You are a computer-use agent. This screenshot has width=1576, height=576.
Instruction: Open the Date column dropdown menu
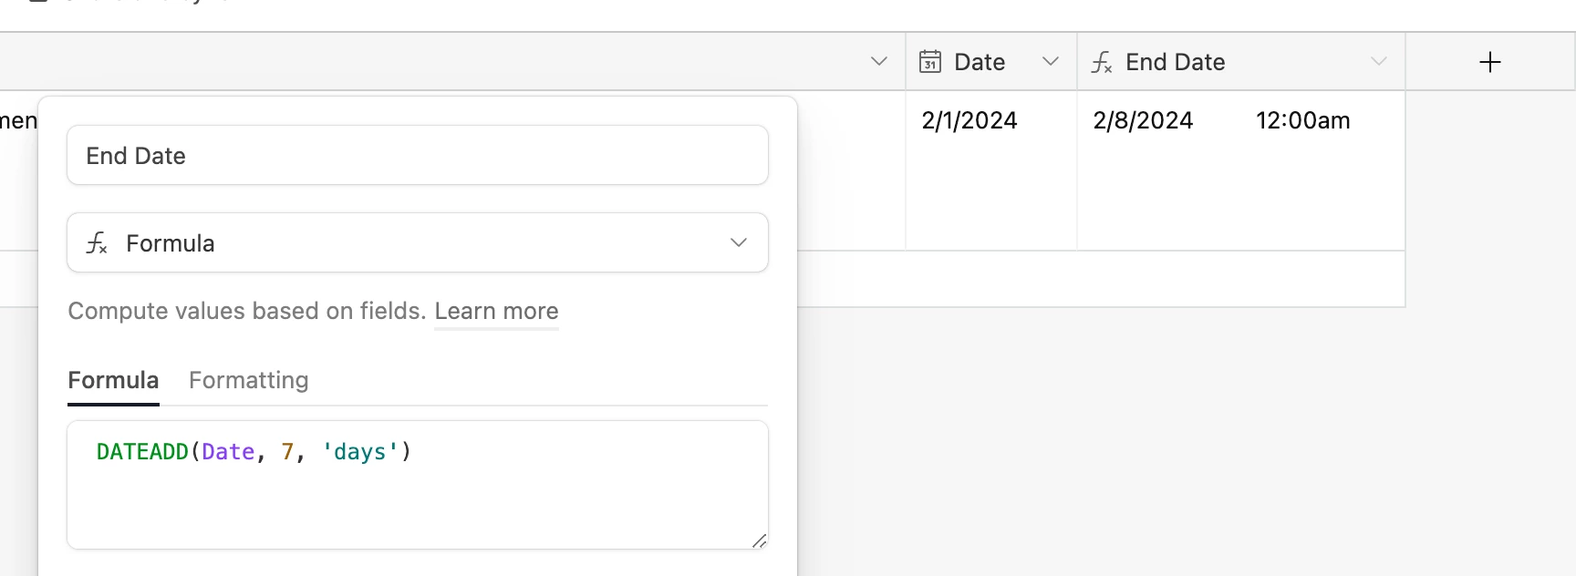[x=1051, y=61]
